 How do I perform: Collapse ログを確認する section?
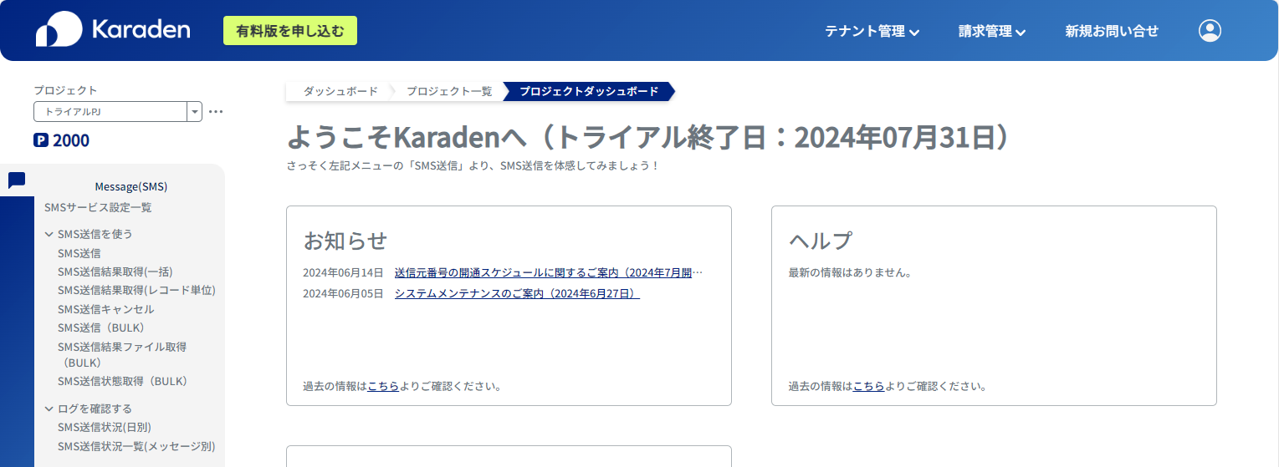coord(88,409)
